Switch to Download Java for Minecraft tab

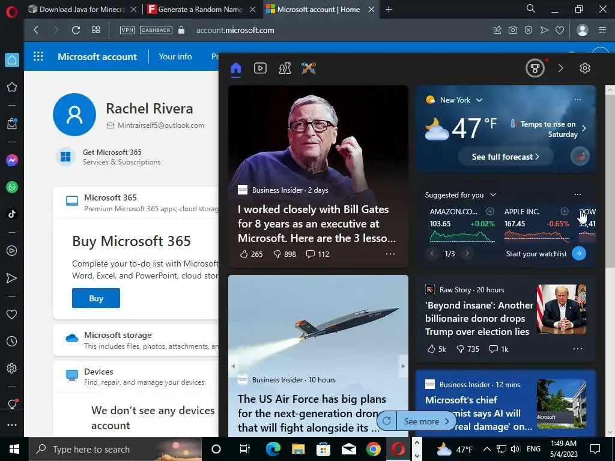[82, 10]
